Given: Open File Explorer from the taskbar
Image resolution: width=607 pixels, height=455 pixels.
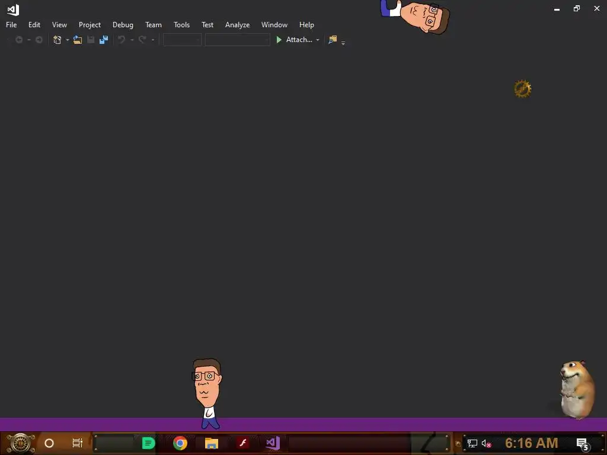Looking at the screenshot, I should (212, 443).
